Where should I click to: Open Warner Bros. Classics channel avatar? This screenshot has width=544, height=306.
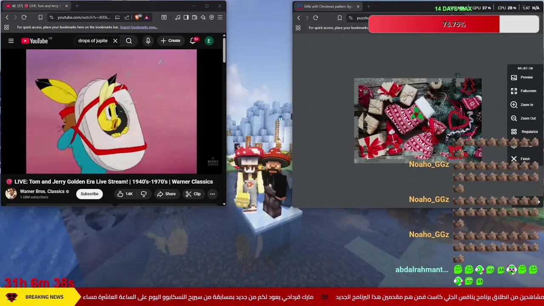[x=11, y=193]
